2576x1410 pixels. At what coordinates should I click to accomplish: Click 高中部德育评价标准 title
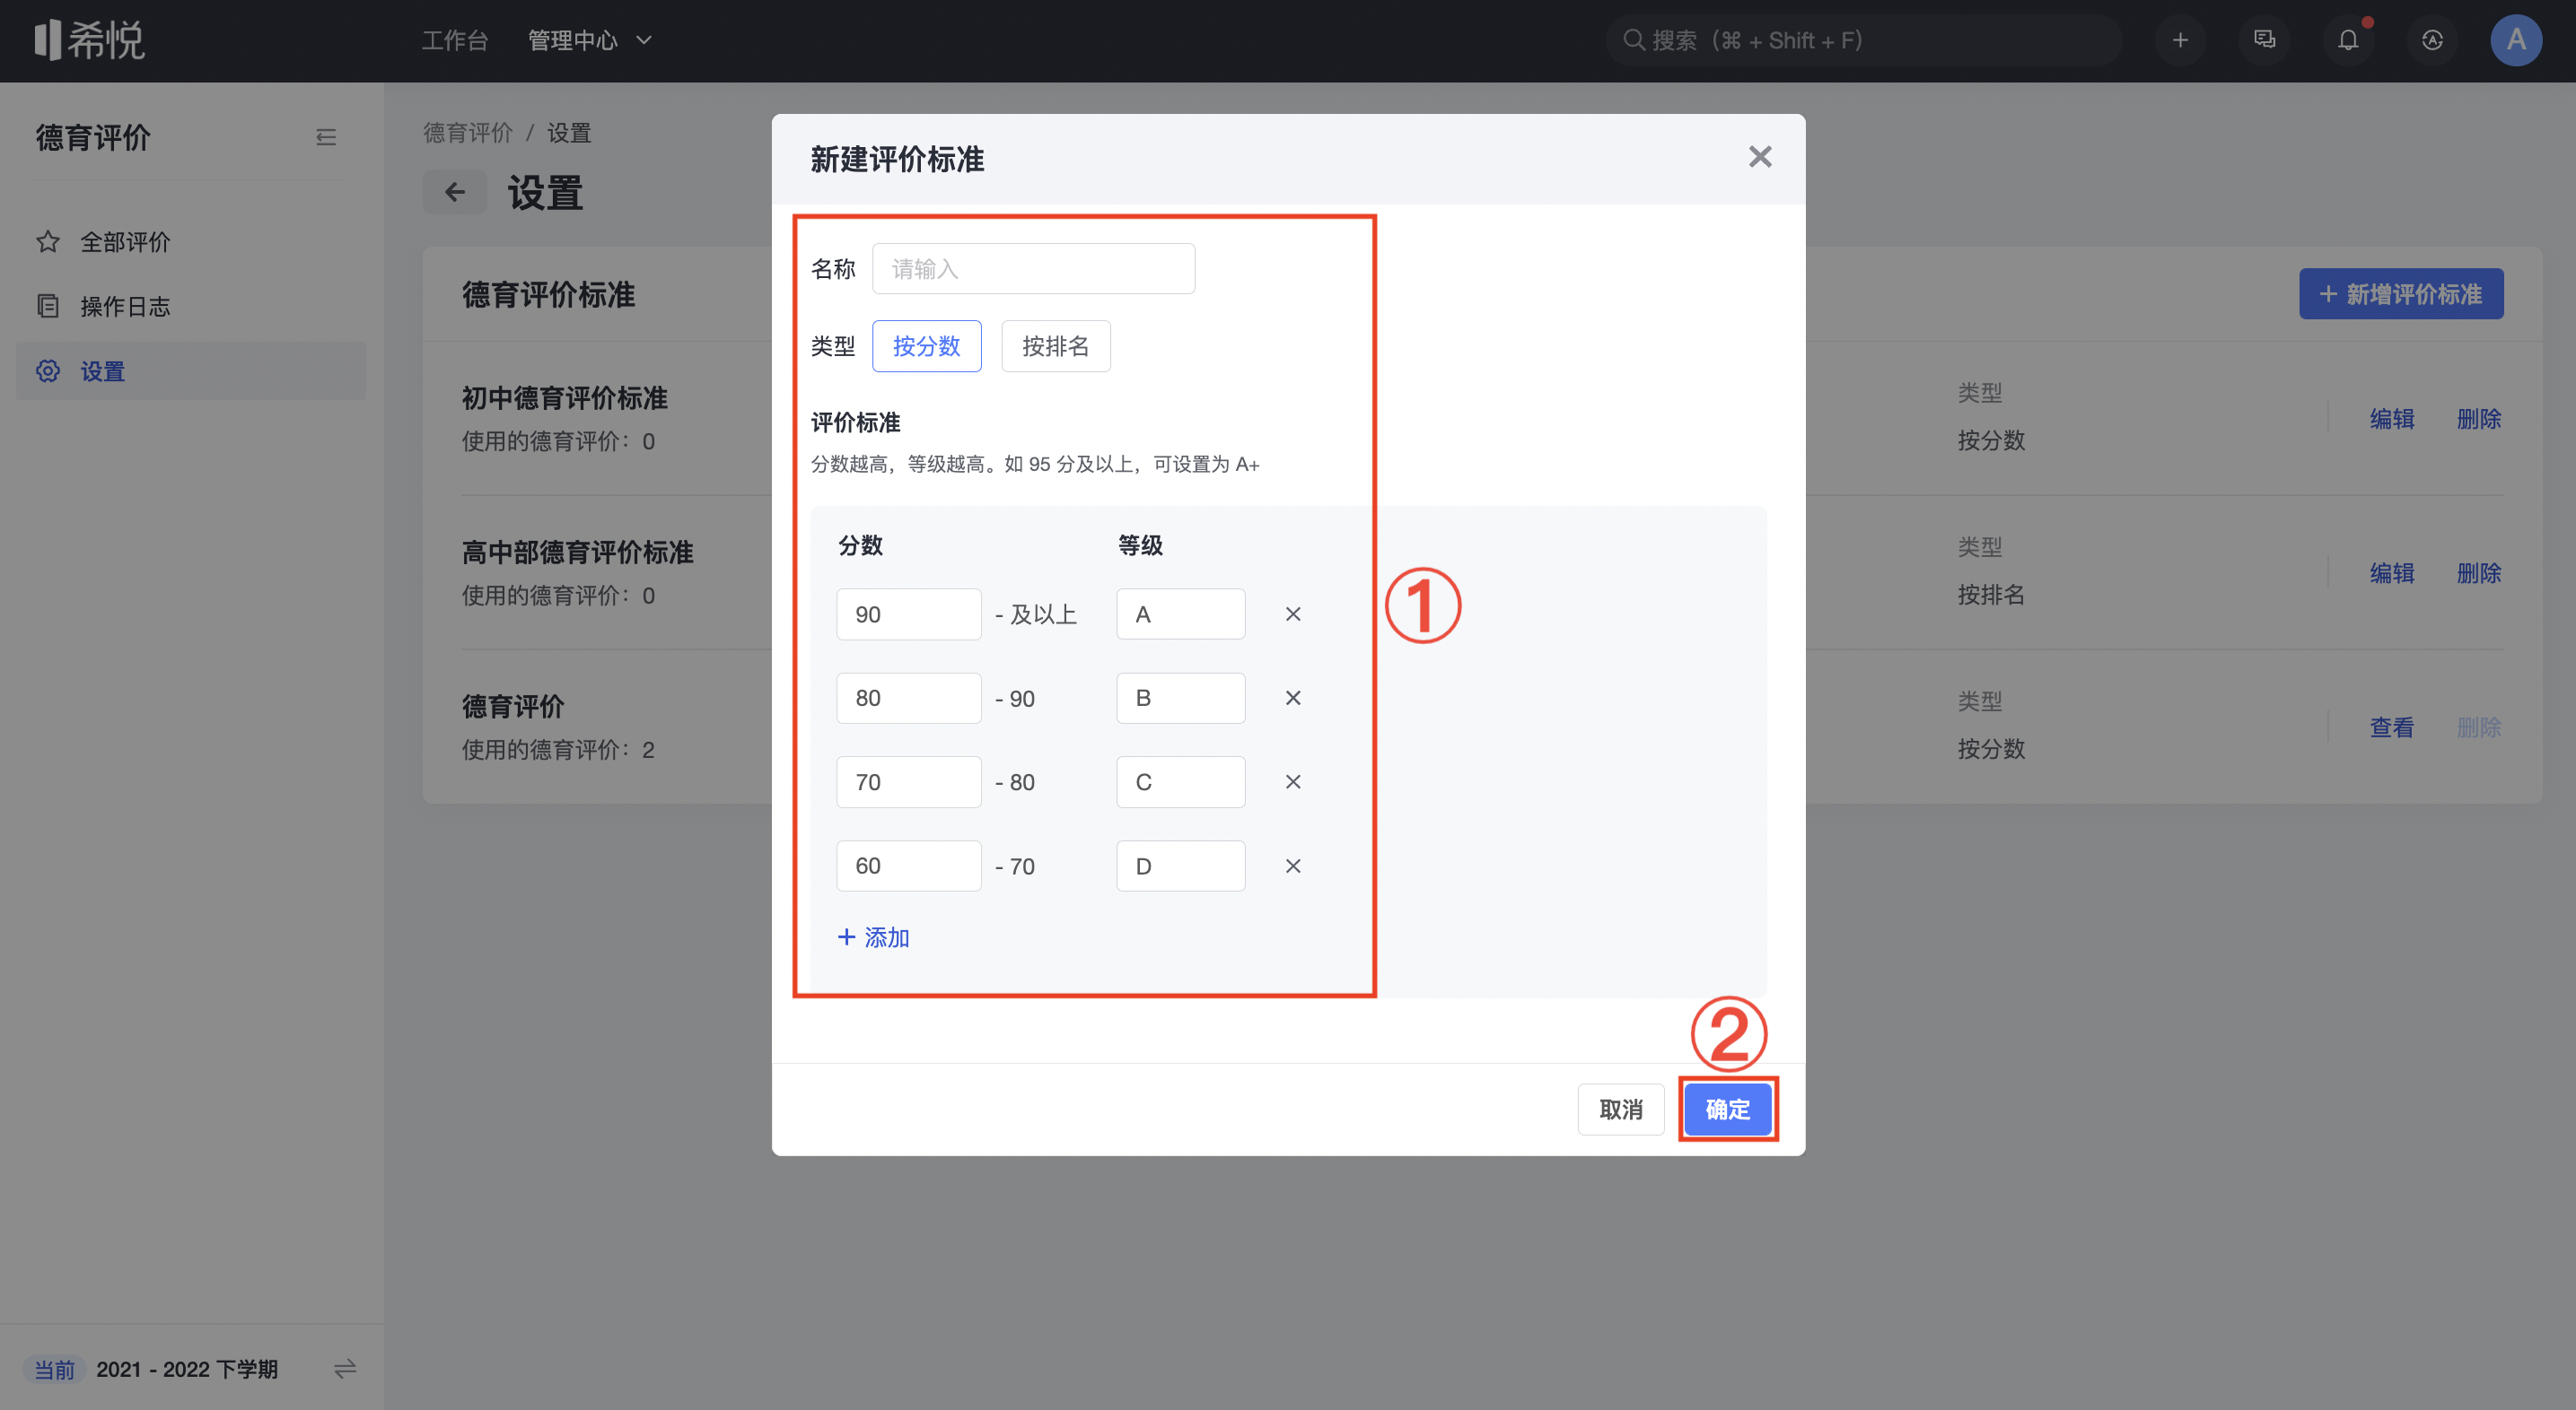click(577, 552)
